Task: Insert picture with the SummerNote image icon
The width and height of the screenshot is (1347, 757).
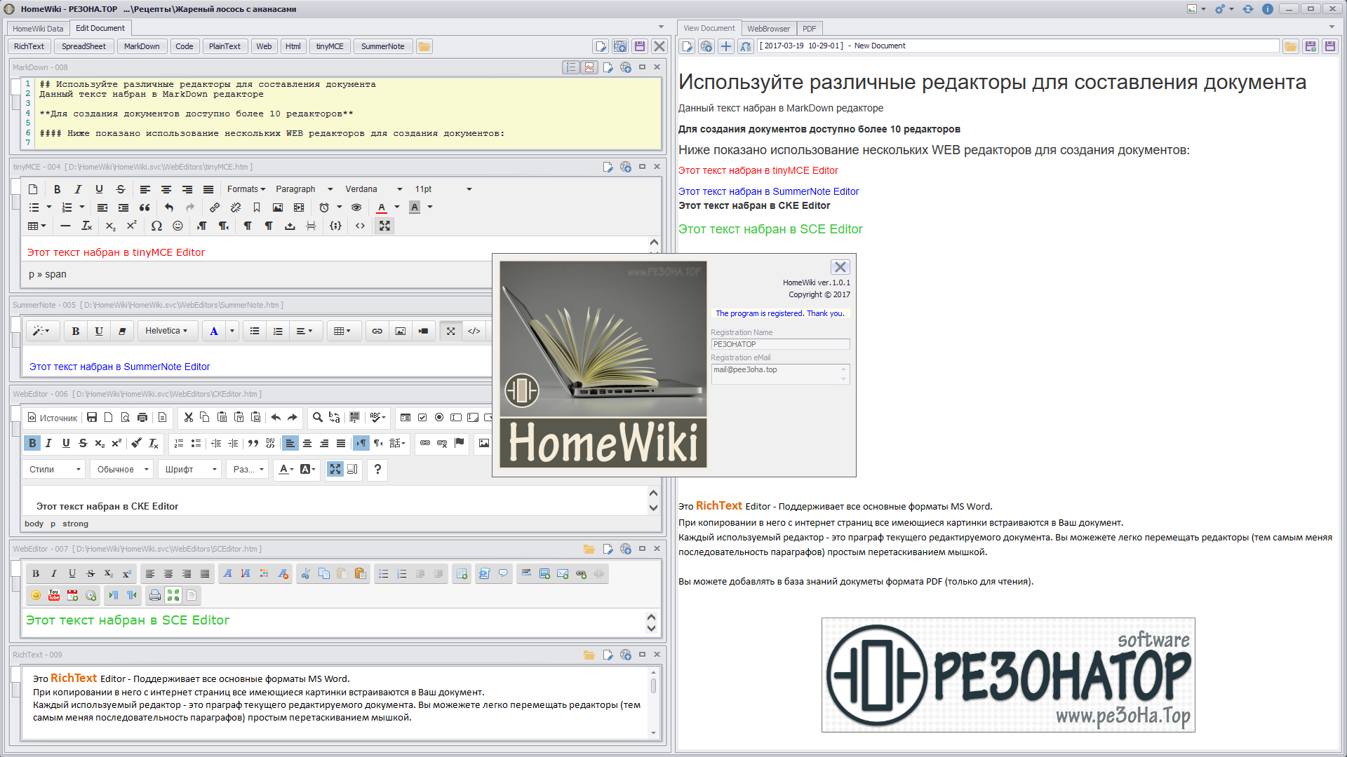Action: [x=400, y=331]
